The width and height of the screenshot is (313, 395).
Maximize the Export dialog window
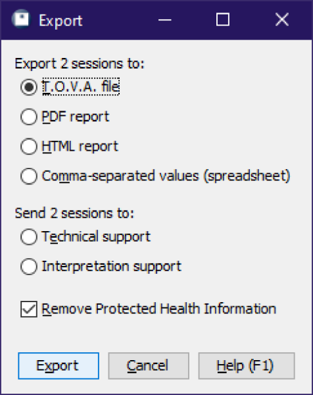pyautogui.click(x=223, y=20)
